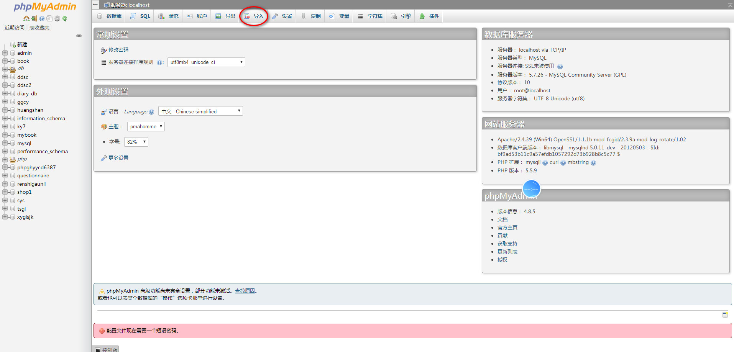Select huangshan database in tree
Viewport: 734px width, 352px height.
click(30, 110)
